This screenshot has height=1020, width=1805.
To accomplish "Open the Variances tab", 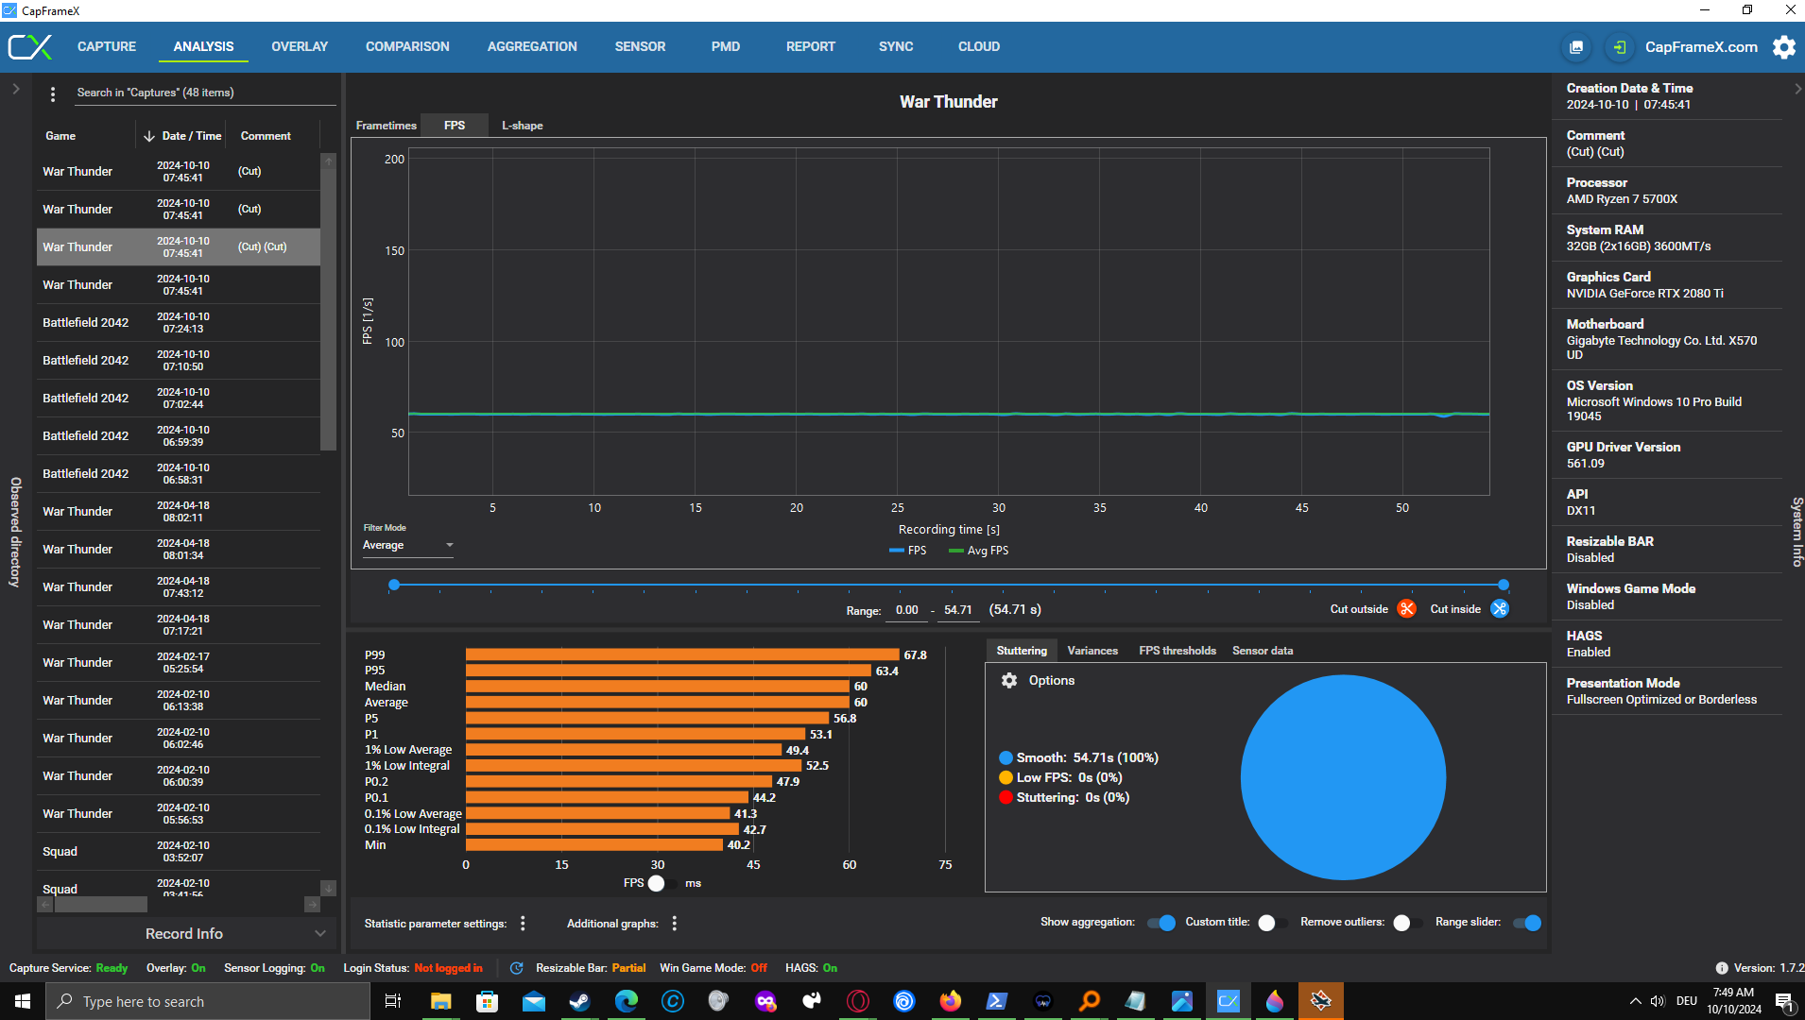I will (x=1092, y=651).
